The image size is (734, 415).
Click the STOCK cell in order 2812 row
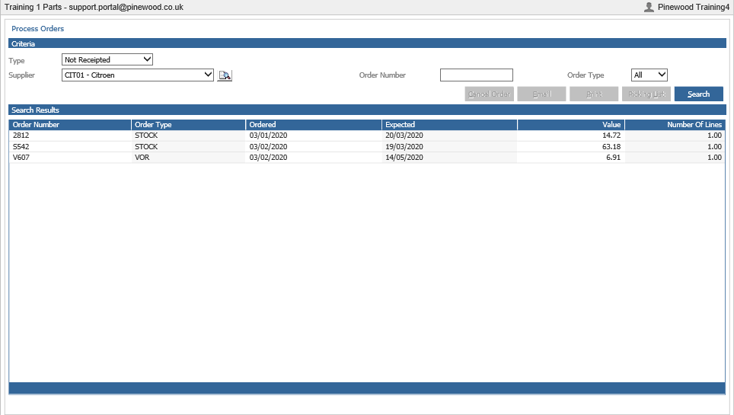pos(189,136)
